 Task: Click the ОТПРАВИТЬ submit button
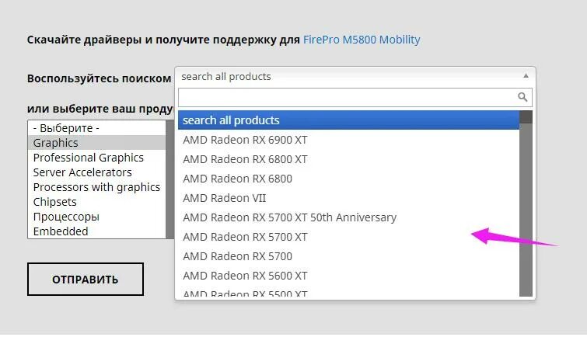[x=86, y=279]
